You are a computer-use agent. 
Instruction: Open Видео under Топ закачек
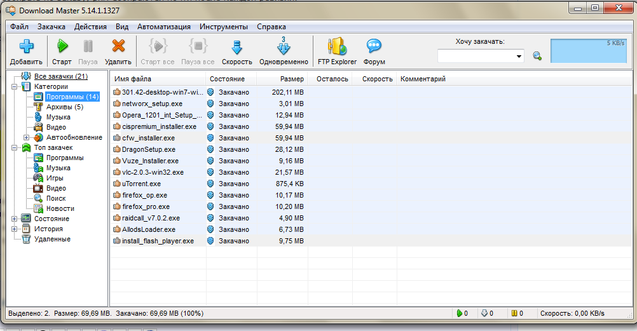pos(56,188)
